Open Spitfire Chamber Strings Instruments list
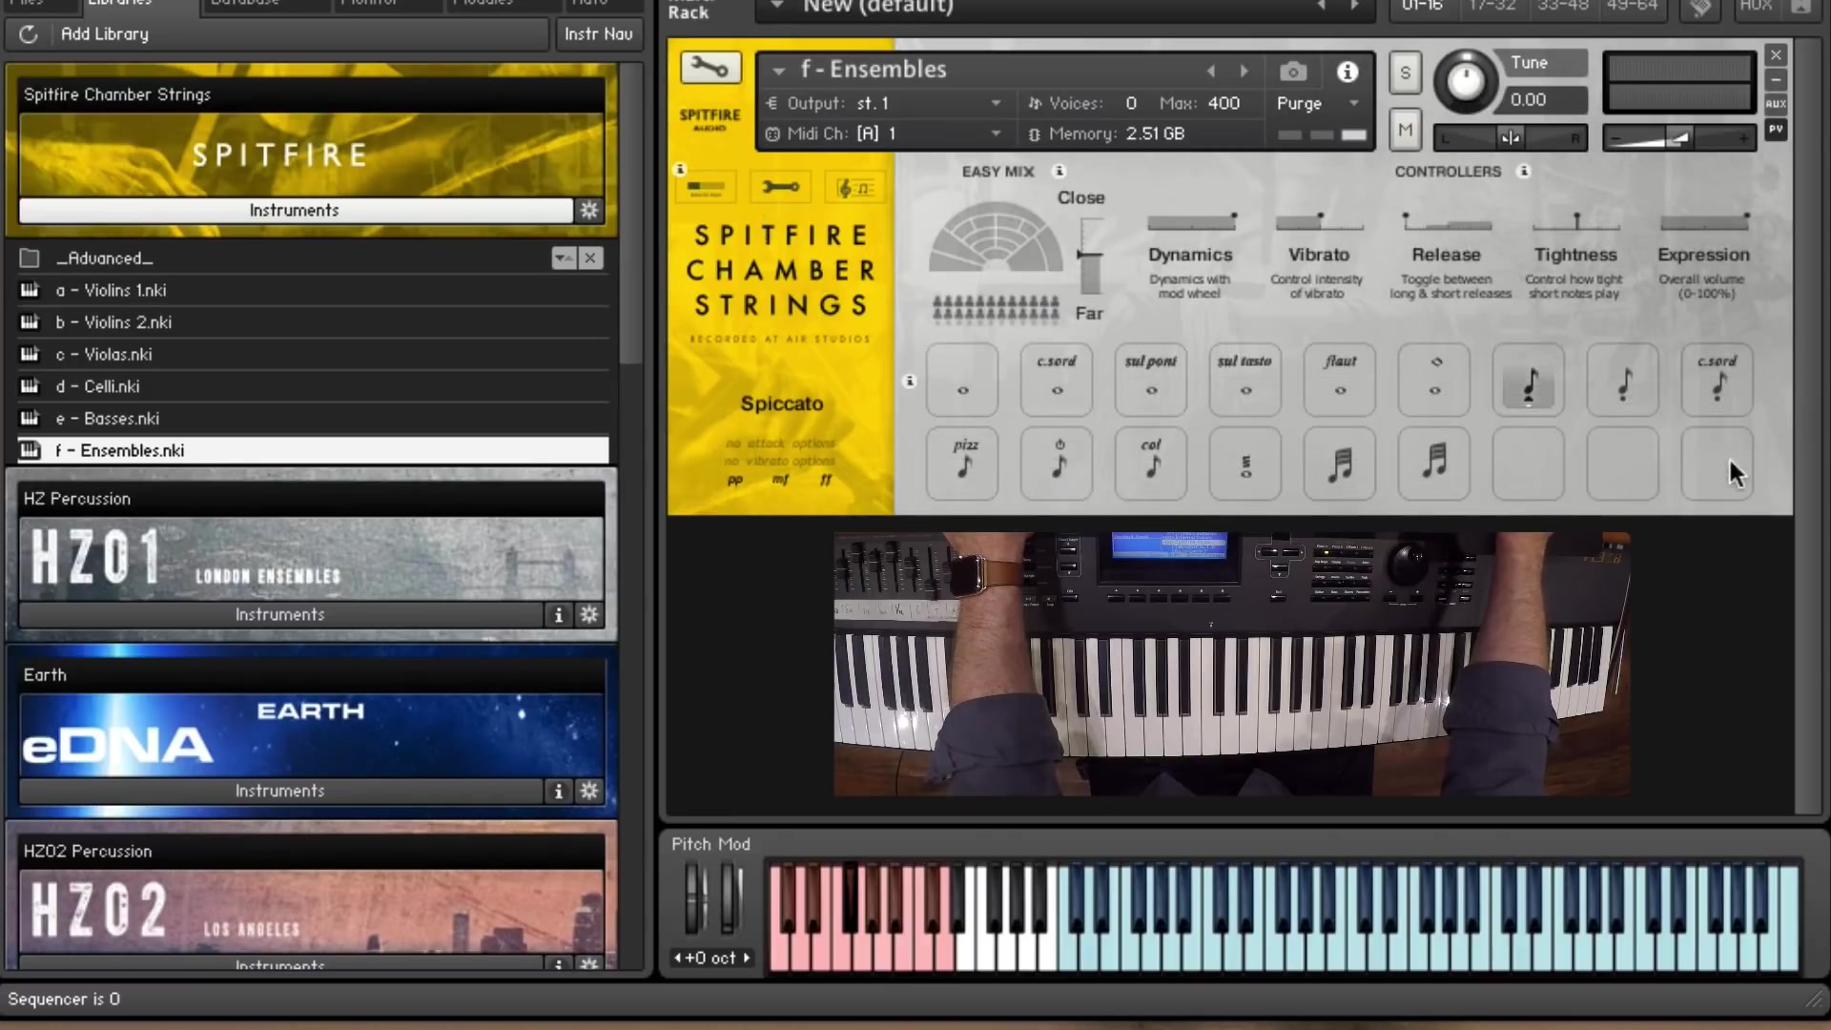The image size is (1831, 1030). 294,210
